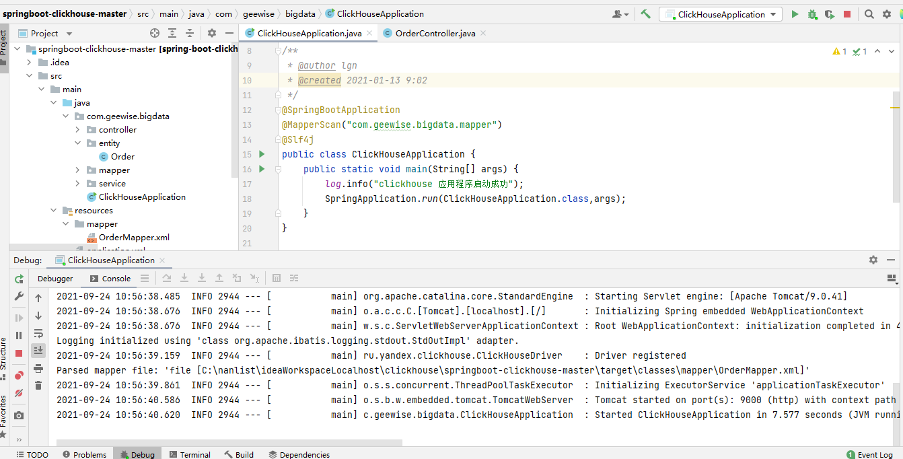Screen dimensions: 903x459
Task: Clear console output with trash icon
Action: pyautogui.click(x=38, y=385)
